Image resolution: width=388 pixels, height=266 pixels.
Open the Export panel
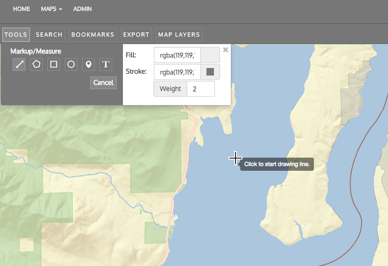pos(136,35)
